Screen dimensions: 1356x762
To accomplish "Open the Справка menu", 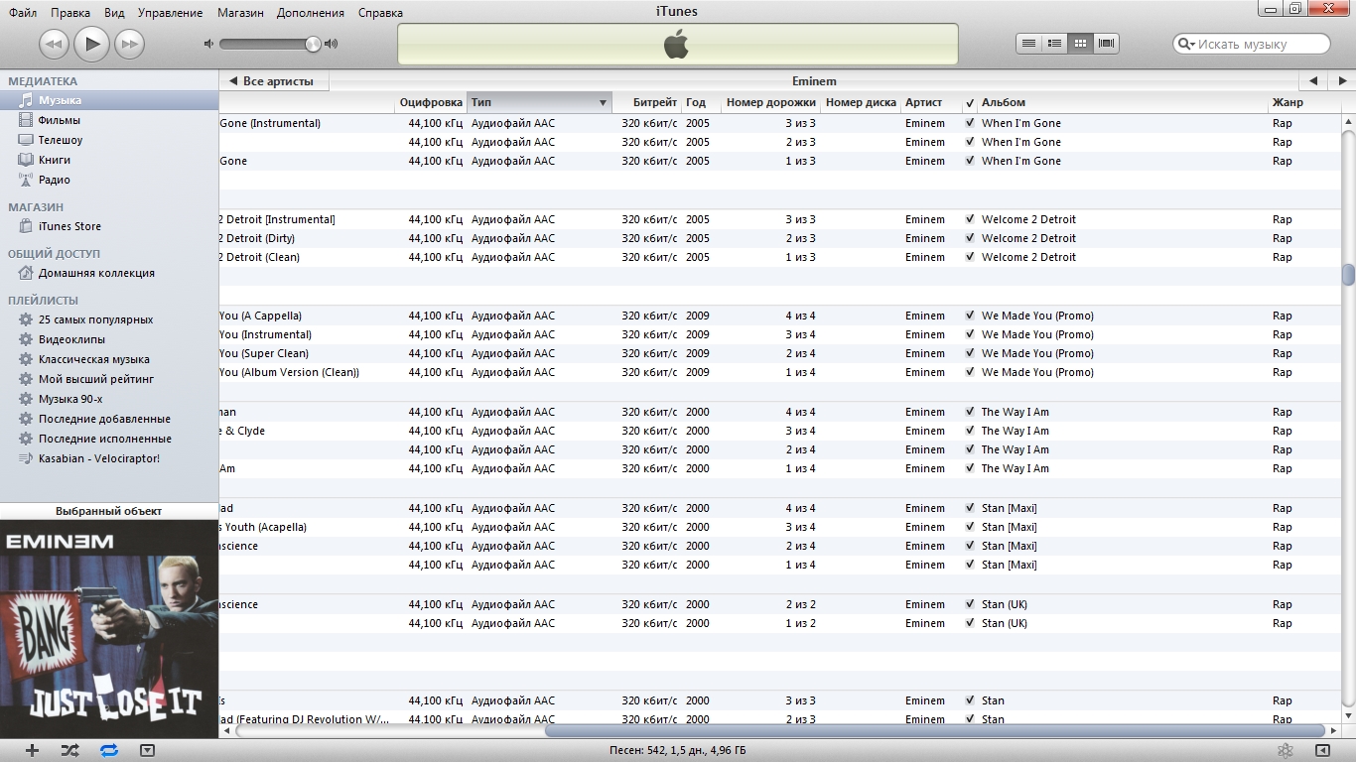I will point(380,13).
